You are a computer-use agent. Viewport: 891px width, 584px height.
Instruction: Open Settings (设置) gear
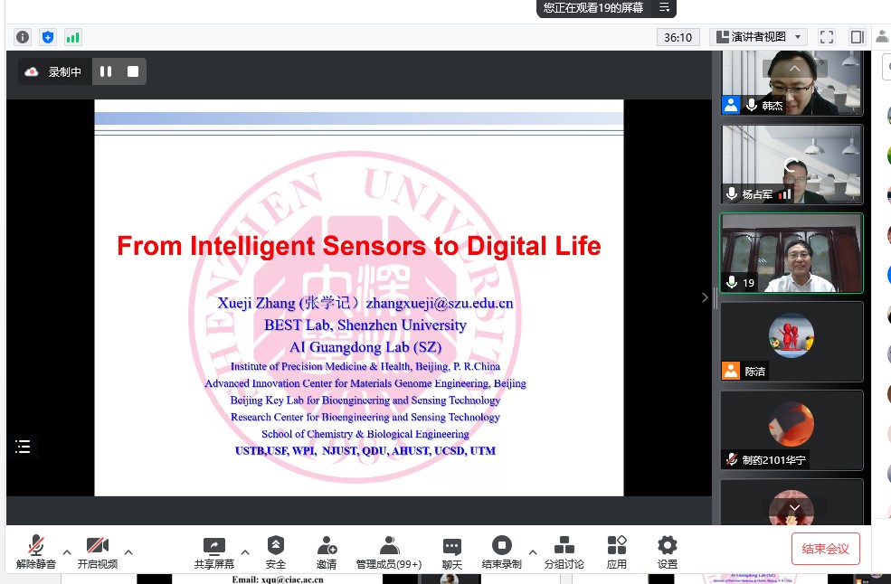667,551
